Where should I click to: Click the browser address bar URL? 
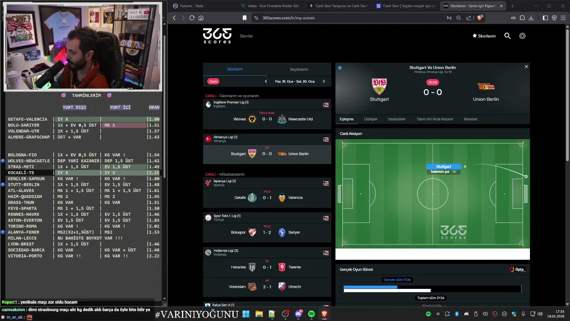point(289,18)
